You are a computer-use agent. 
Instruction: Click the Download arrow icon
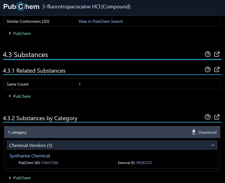[x=194, y=132]
